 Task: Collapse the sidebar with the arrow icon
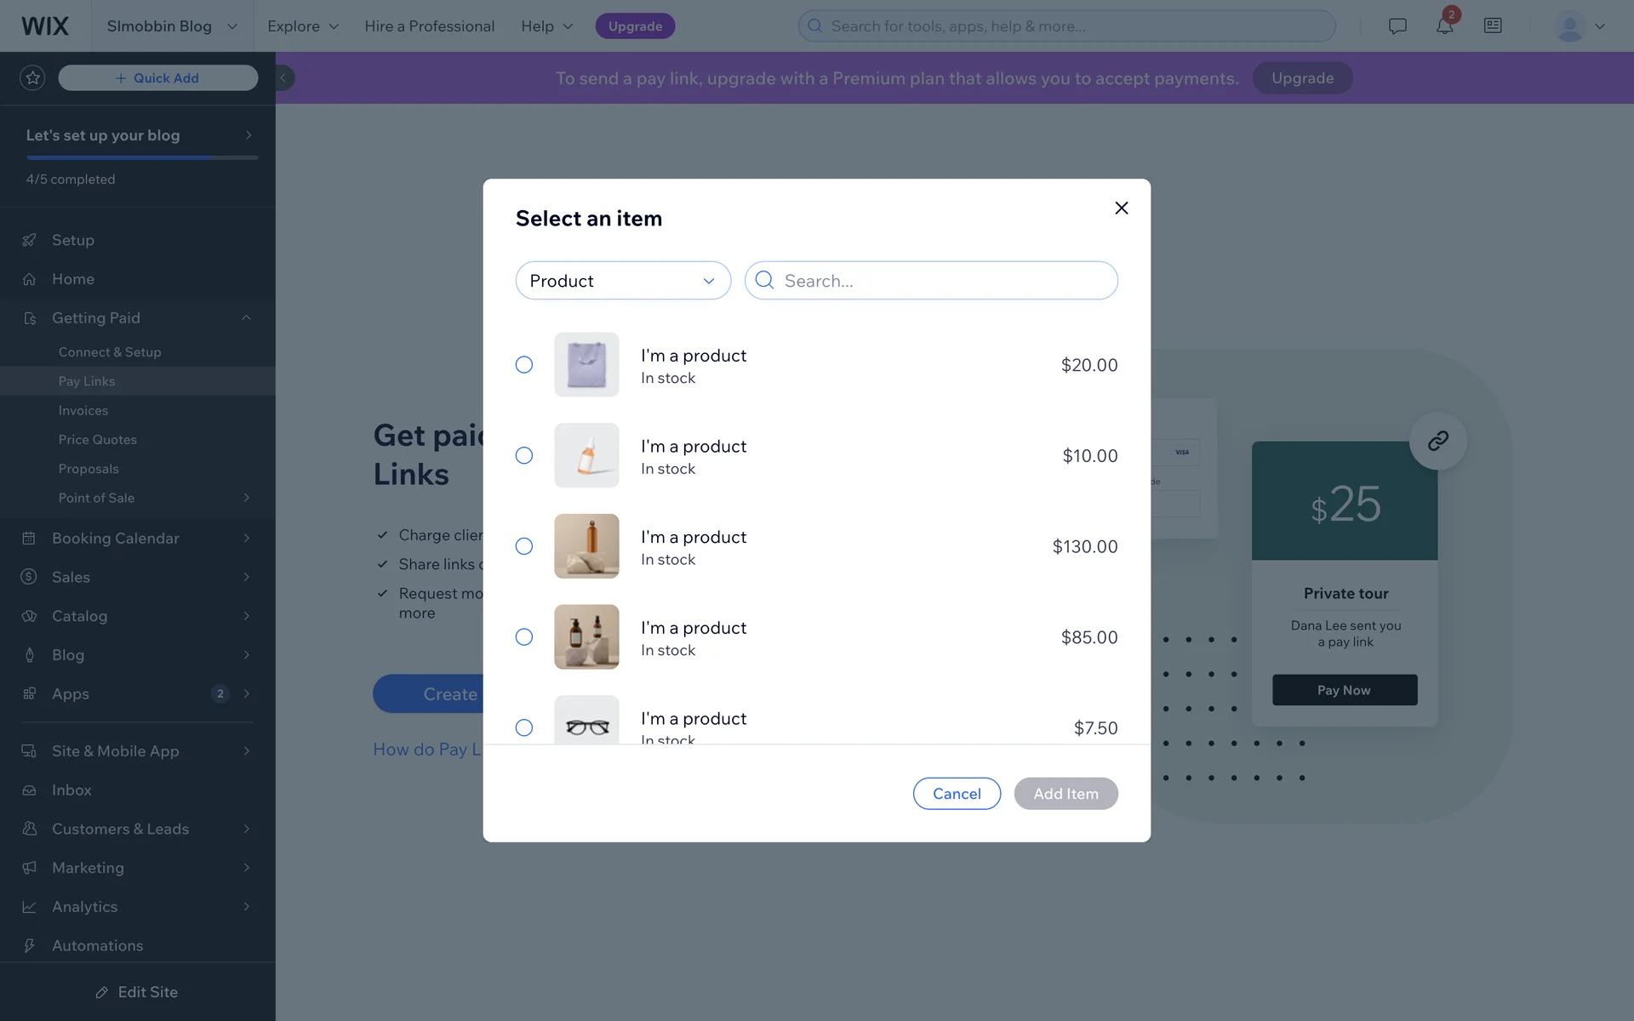tap(283, 78)
